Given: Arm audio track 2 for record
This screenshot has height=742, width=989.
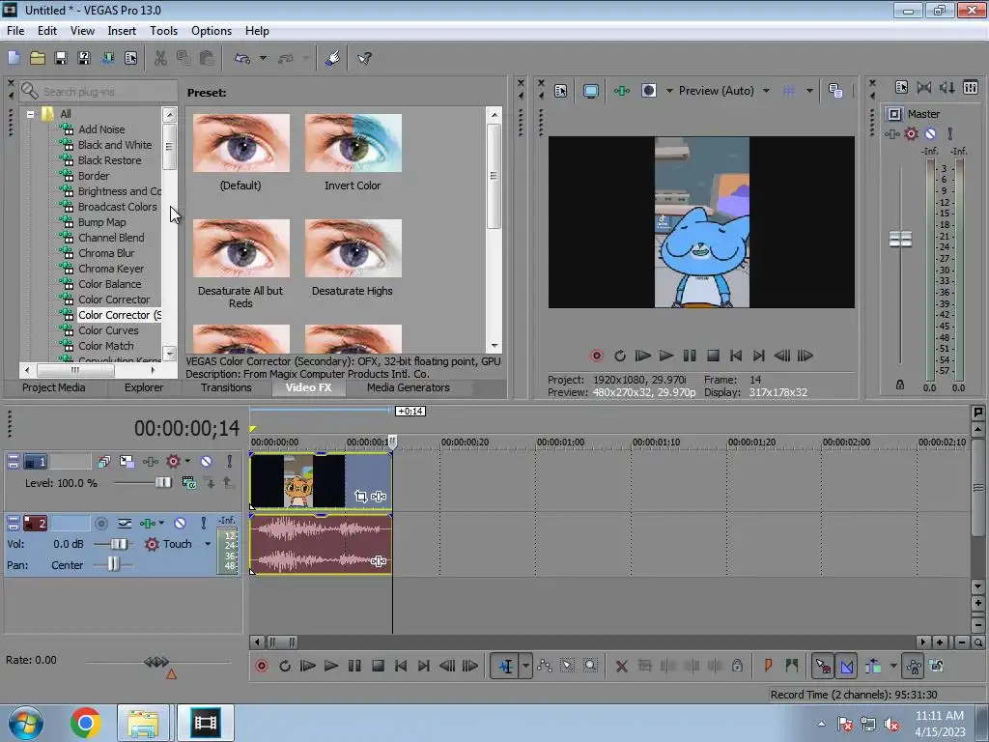Looking at the screenshot, I should [x=100, y=523].
